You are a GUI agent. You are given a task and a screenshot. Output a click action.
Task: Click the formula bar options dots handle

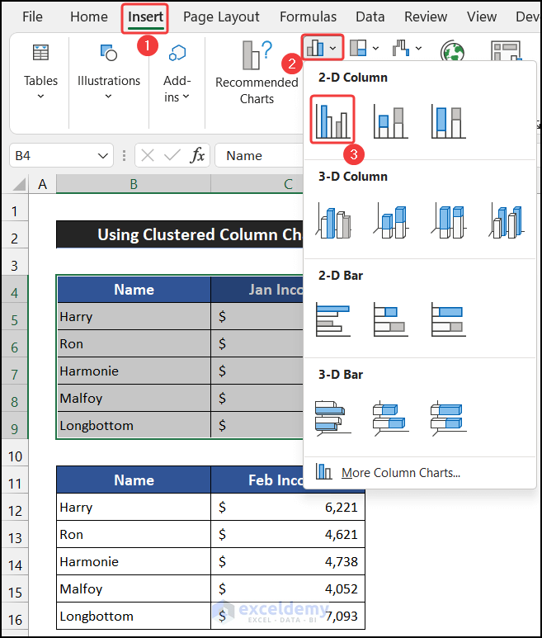coord(124,155)
